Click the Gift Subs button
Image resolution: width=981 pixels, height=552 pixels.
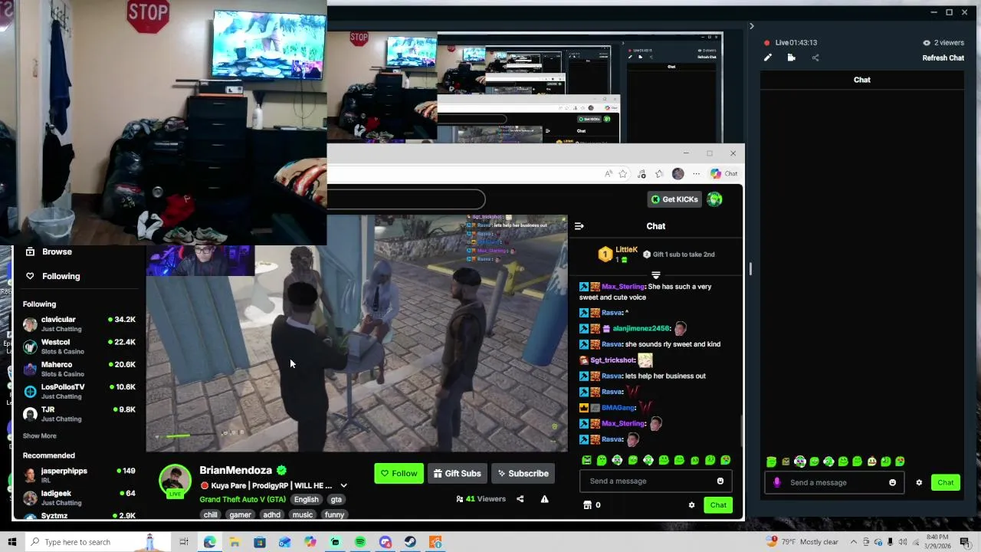[458, 473]
